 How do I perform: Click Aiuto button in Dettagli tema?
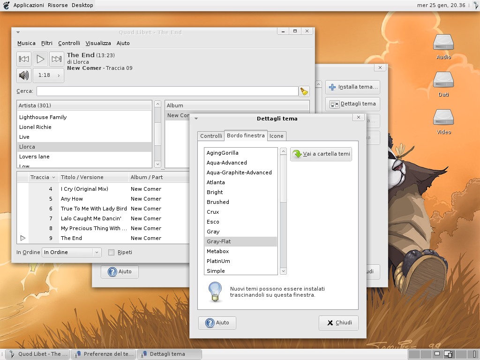[217, 322]
